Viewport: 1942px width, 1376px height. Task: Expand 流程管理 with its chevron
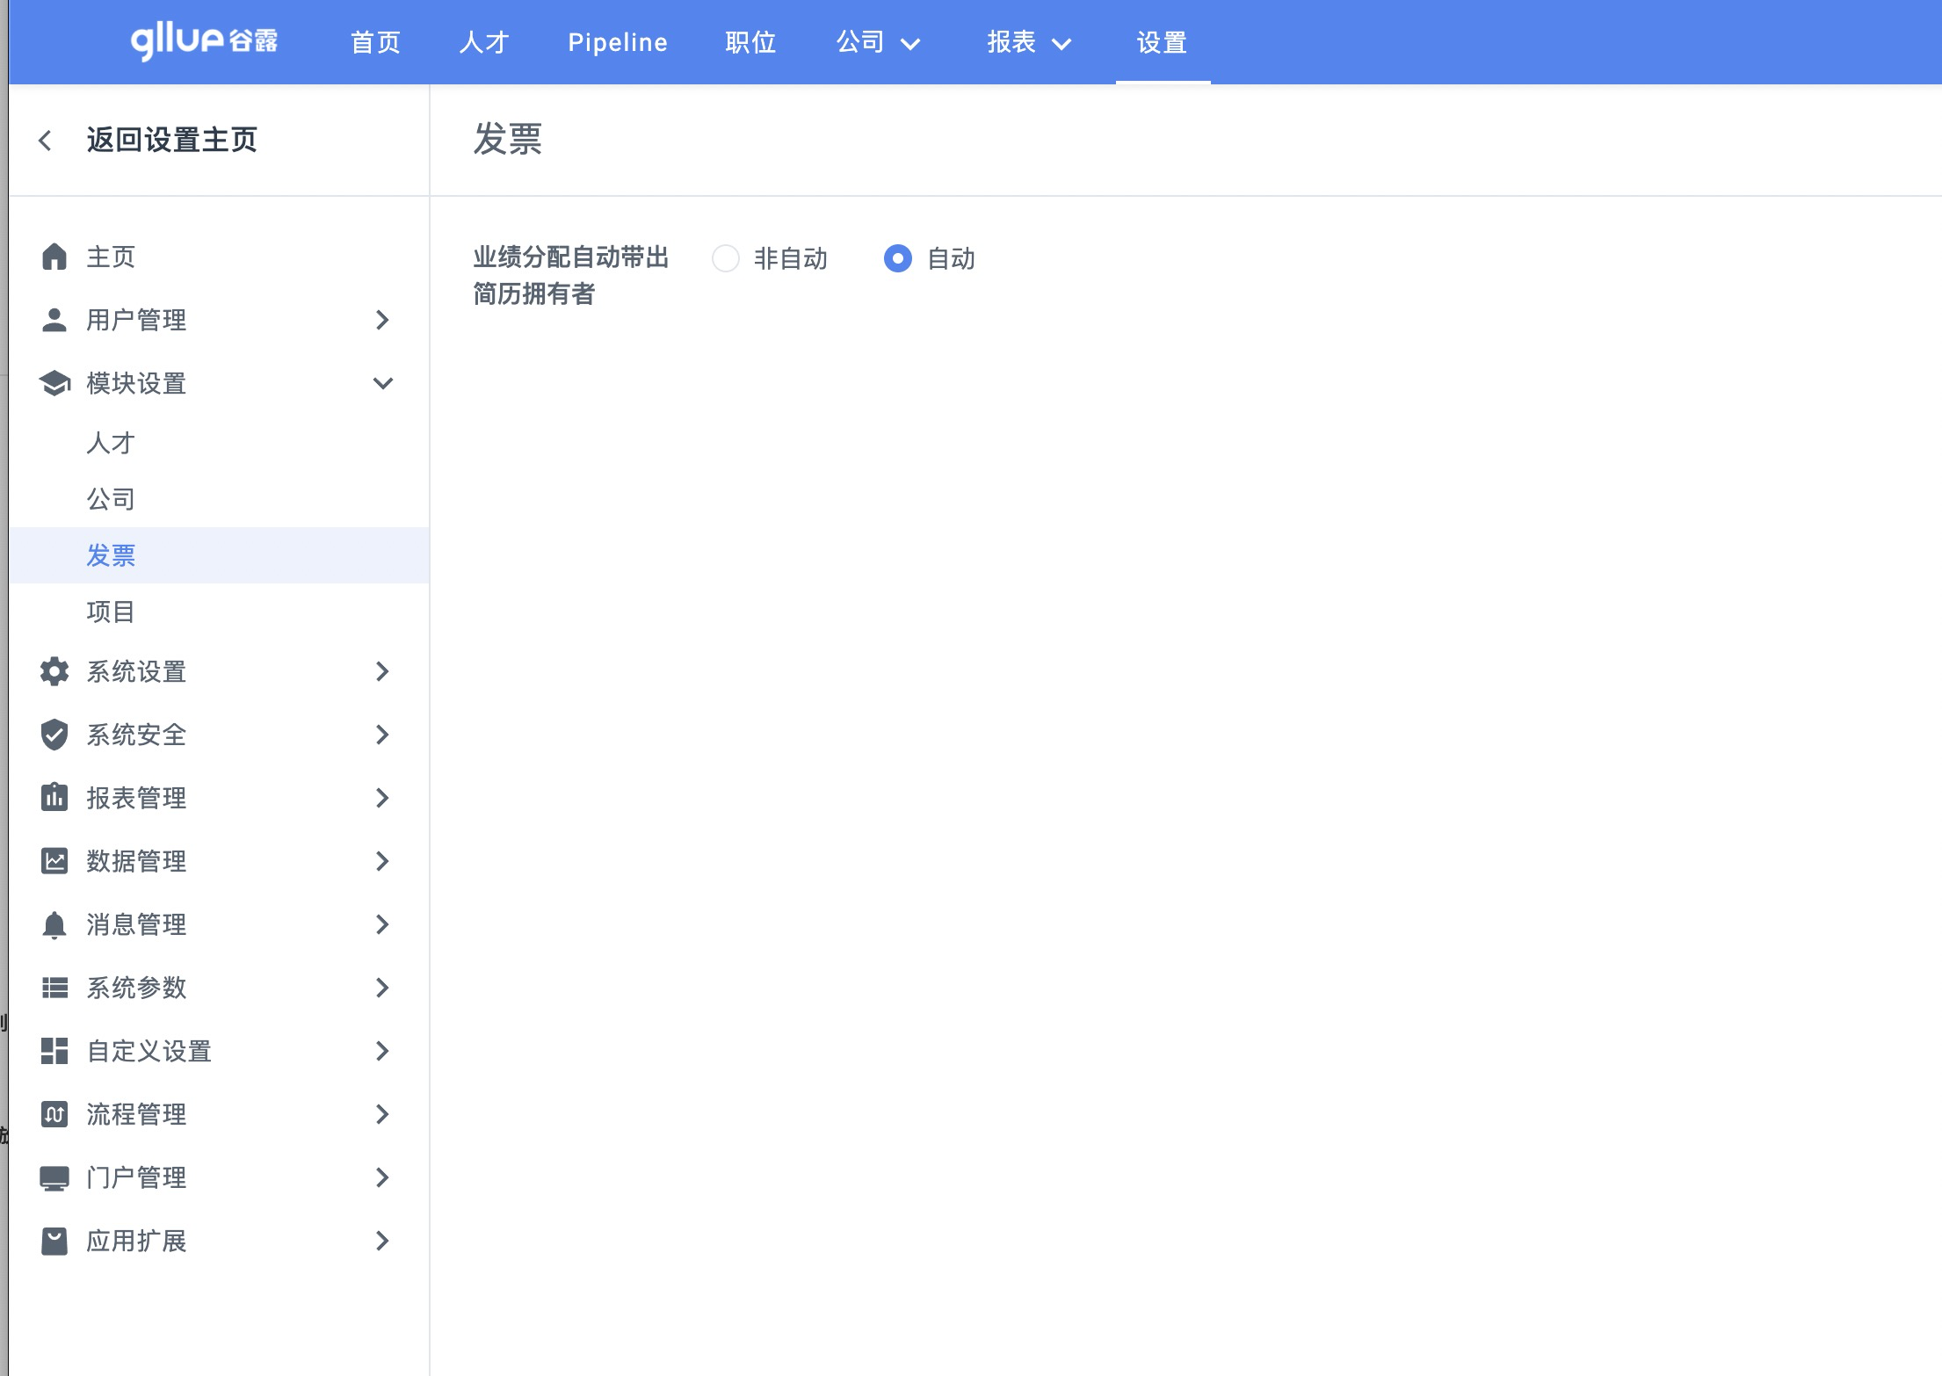(382, 1114)
